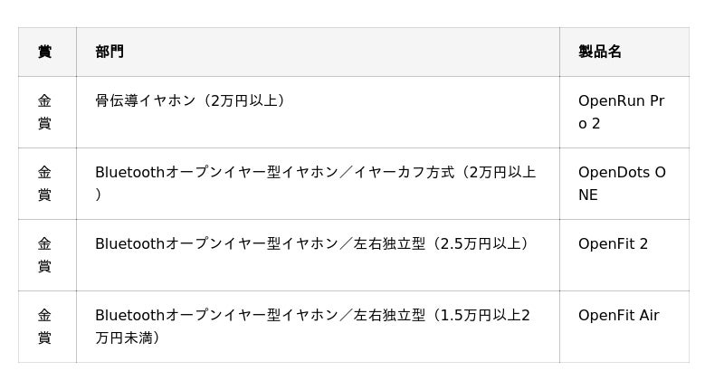
Task: Select the OpenFit Air product name
Action: [618, 315]
